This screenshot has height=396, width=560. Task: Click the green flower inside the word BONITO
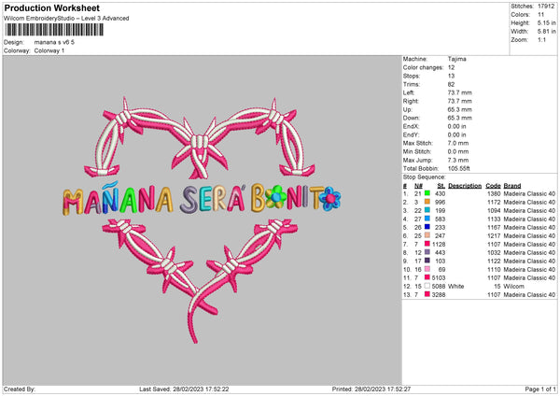[275, 198]
